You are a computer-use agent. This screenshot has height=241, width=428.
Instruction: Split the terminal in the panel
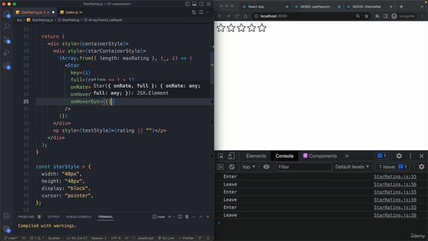coord(180,217)
